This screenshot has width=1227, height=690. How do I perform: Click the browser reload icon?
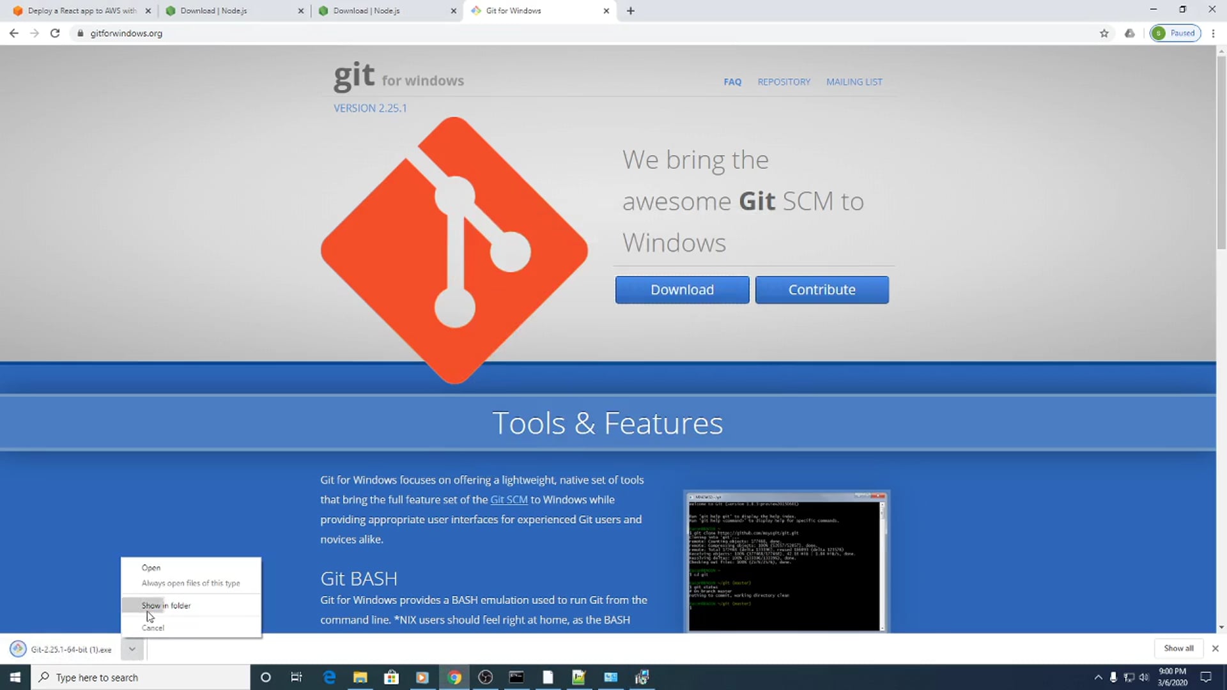point(55,33)
